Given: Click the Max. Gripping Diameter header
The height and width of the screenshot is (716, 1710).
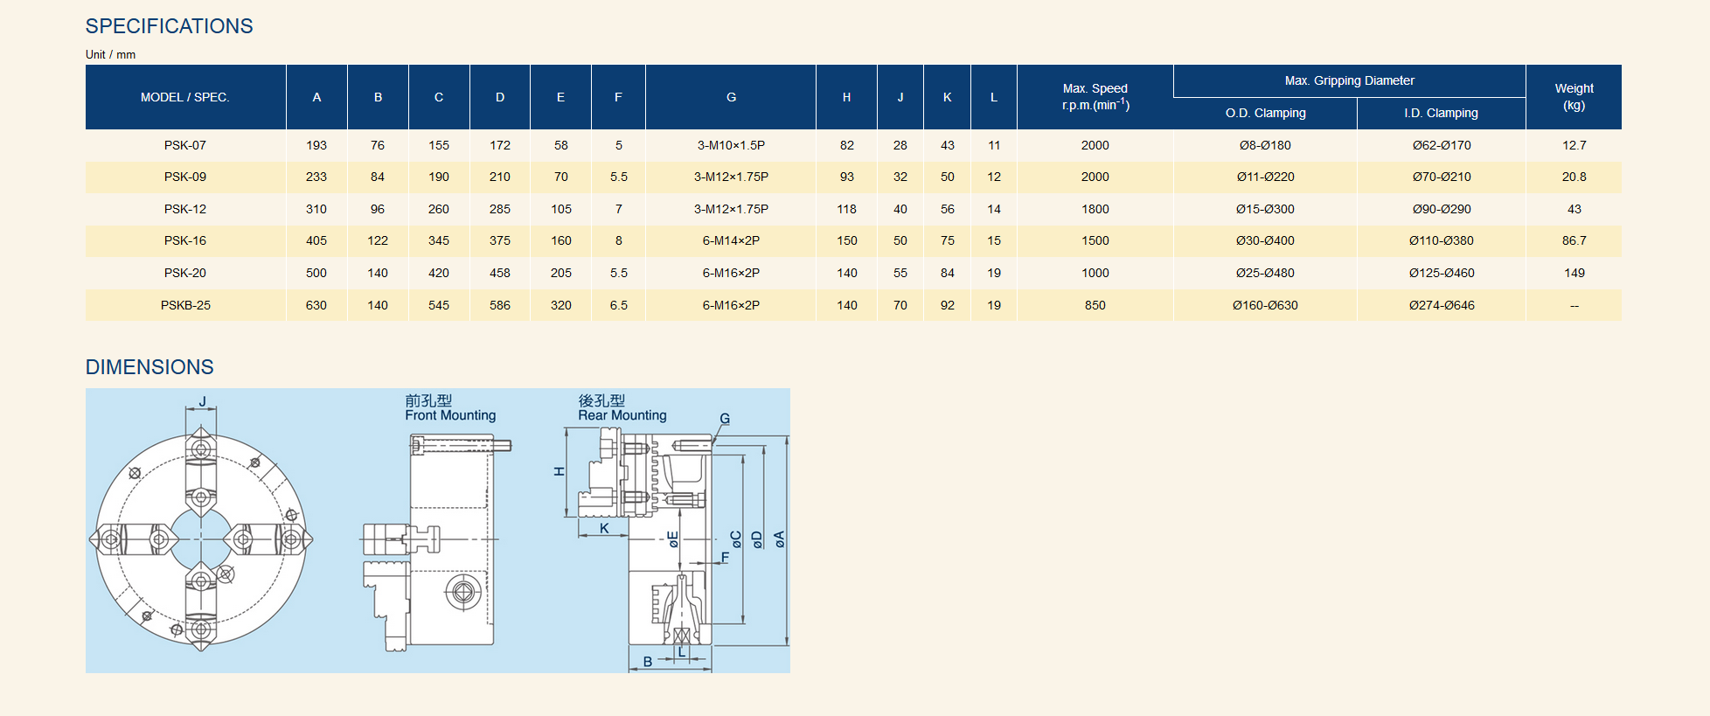Looking at the screenshot, I should point(1349,80).
